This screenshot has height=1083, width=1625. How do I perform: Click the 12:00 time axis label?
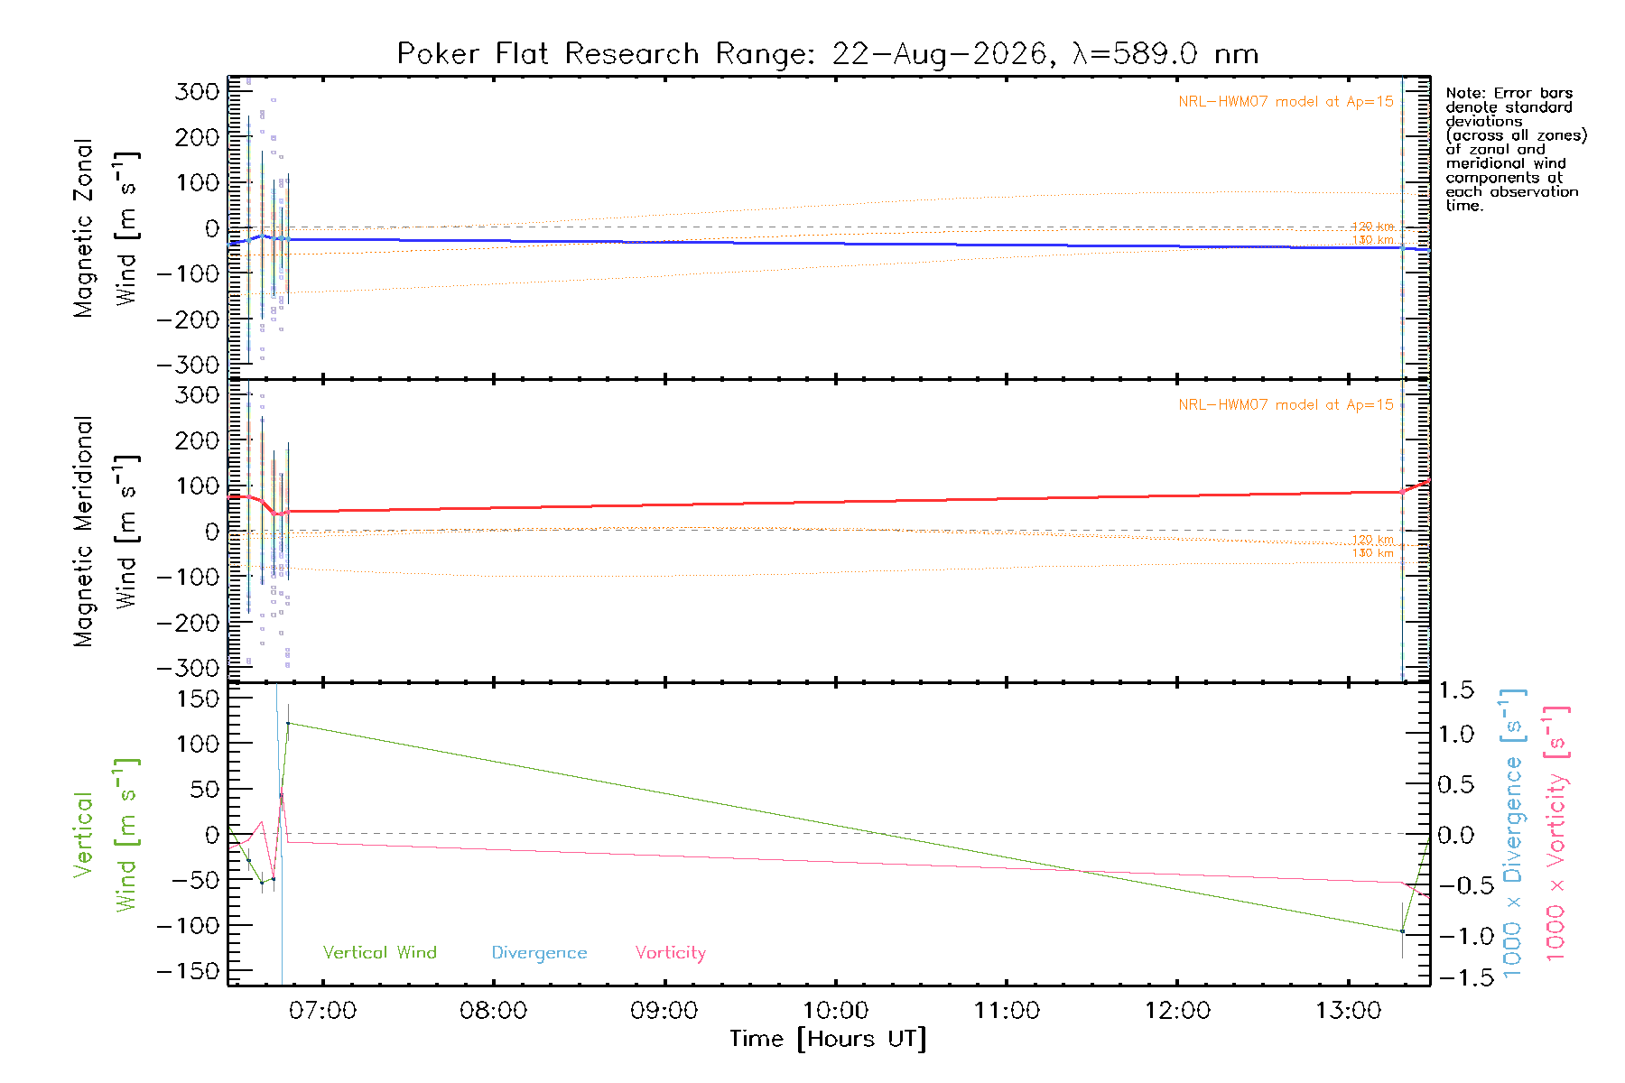pos(1177,1010)
